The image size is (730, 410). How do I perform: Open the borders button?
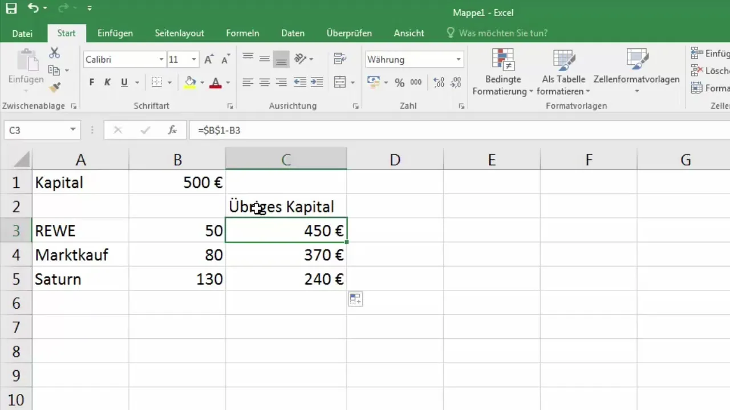(157, 83)
